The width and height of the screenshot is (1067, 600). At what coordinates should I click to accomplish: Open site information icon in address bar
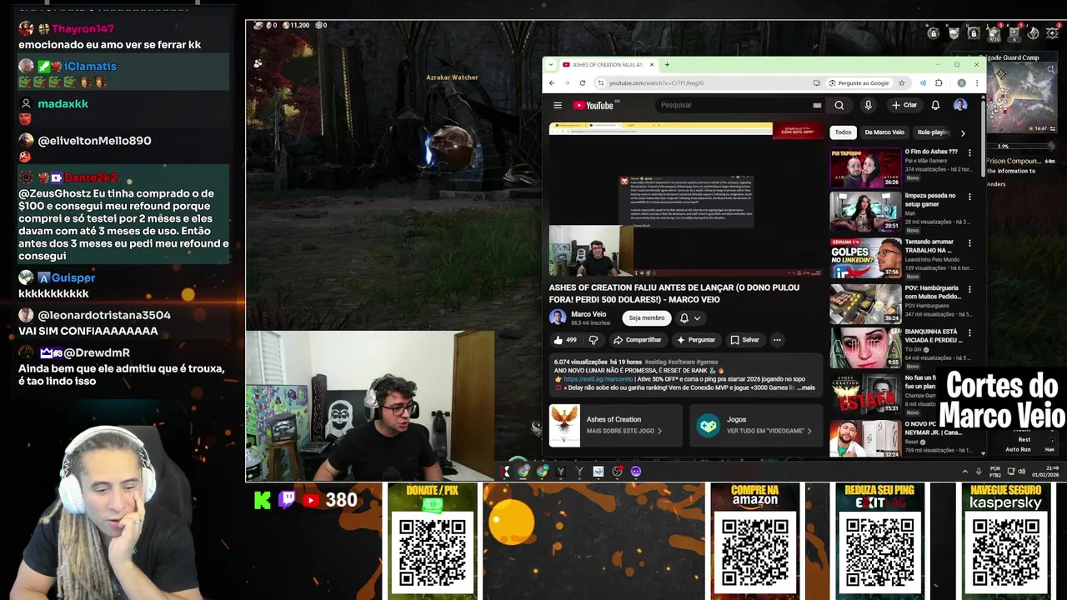point(600,83)
